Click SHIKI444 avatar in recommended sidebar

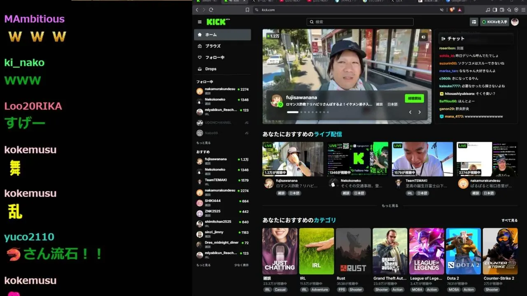(x=200, y=203)
